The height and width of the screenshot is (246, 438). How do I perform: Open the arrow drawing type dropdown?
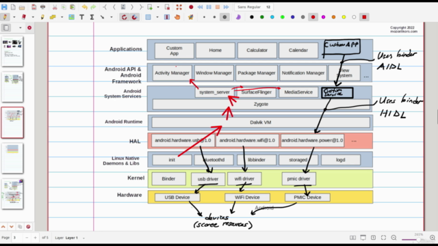(x=111, y=17)
